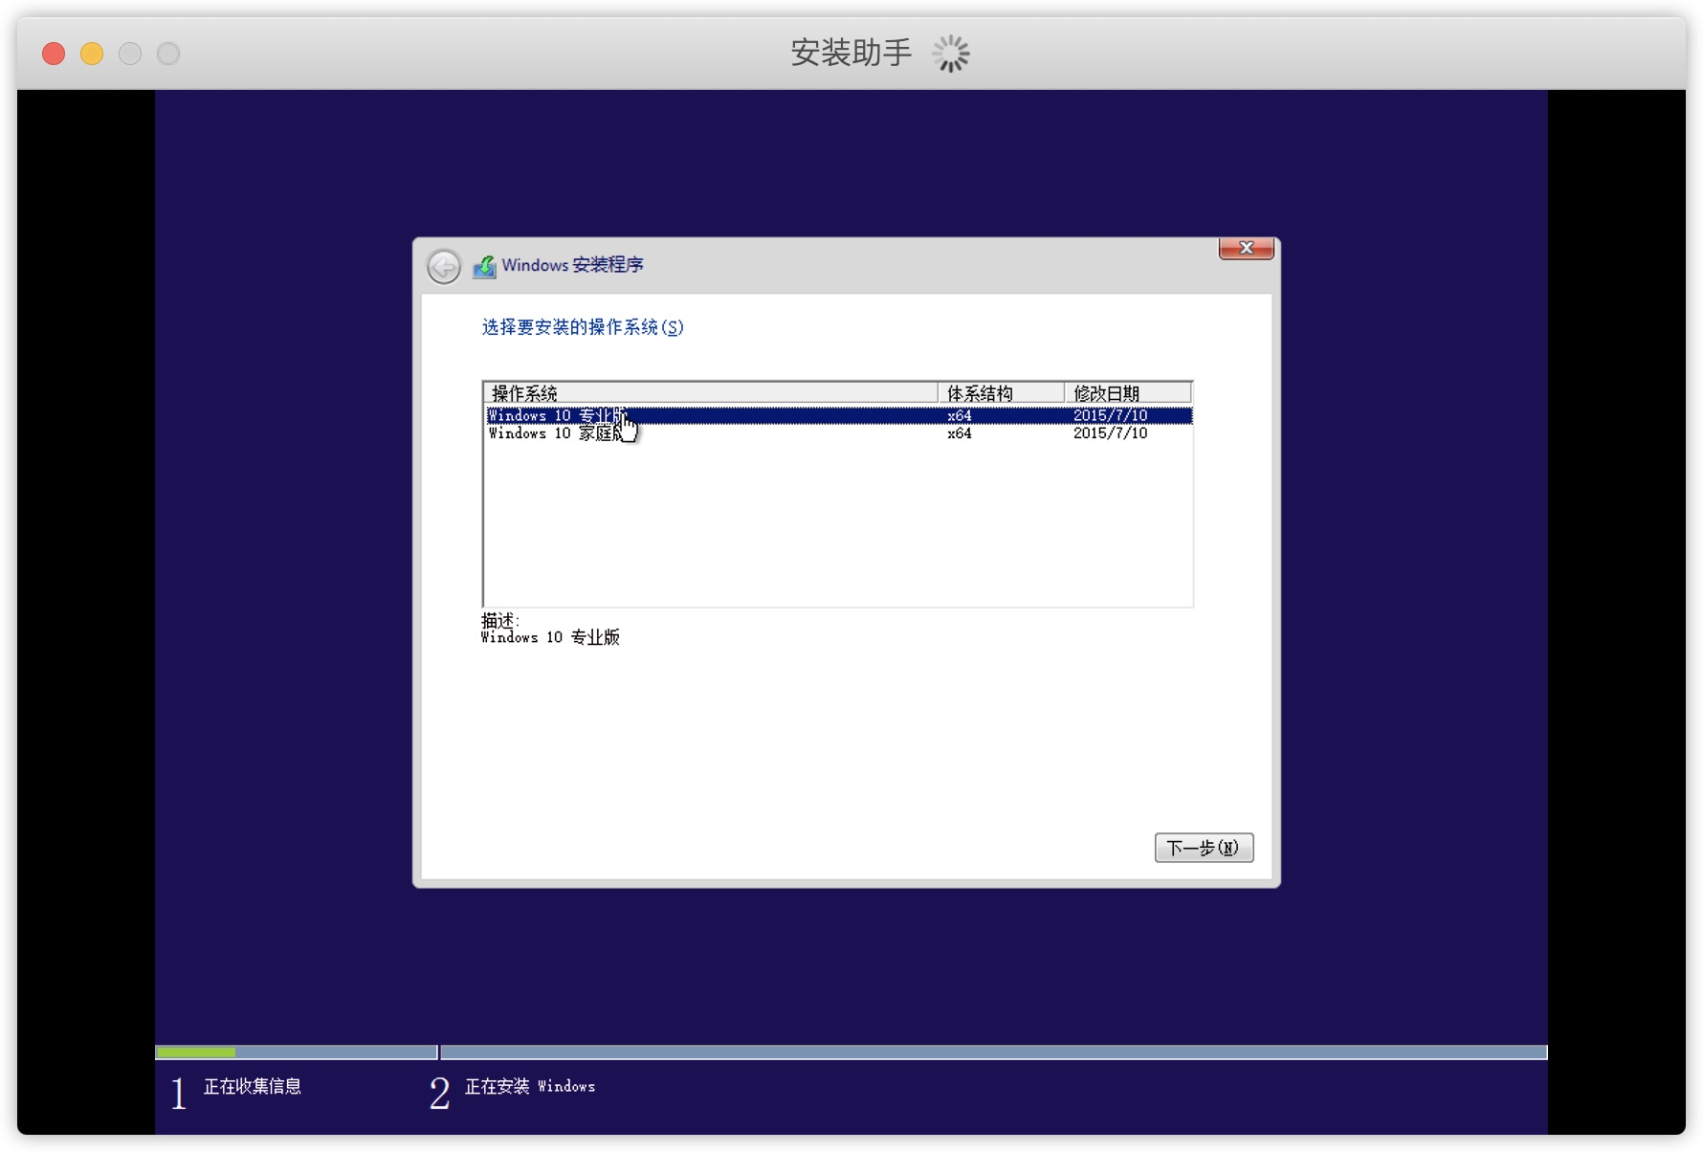Minimize window with the yellow button
This screenshot has height=1152, width=1703.
coord(92,54)
